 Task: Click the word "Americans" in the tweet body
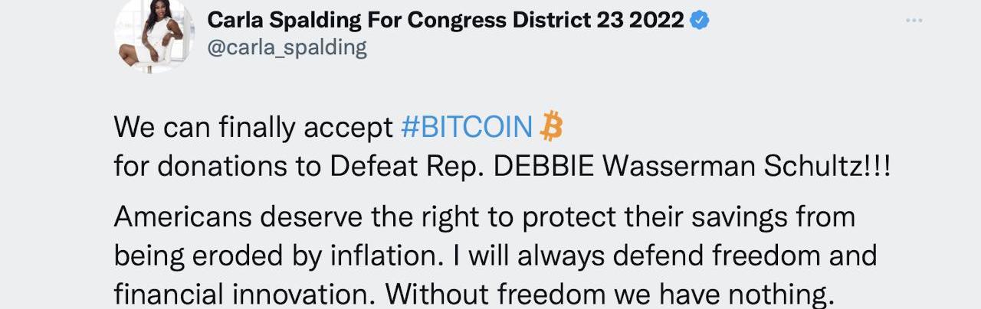pyautogui.click(x=182, y=217)
